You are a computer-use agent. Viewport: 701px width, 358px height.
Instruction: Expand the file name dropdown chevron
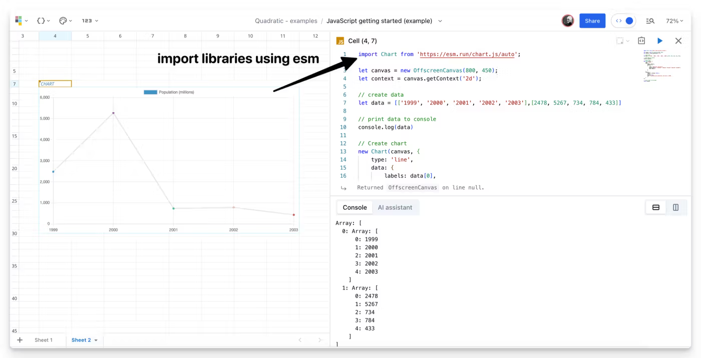coord(440,21)
